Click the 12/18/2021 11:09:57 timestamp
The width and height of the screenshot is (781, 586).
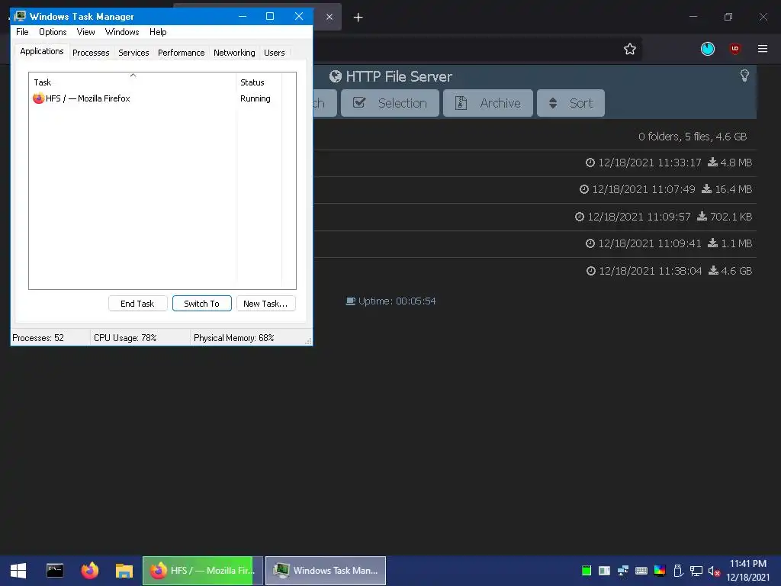(639, 217)
